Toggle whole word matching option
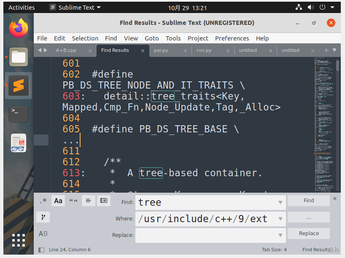 tap(73, 201)
